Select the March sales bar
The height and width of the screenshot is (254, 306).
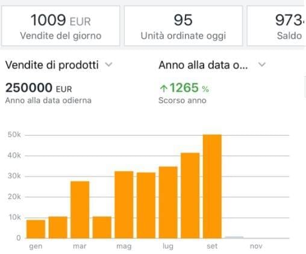80,209
